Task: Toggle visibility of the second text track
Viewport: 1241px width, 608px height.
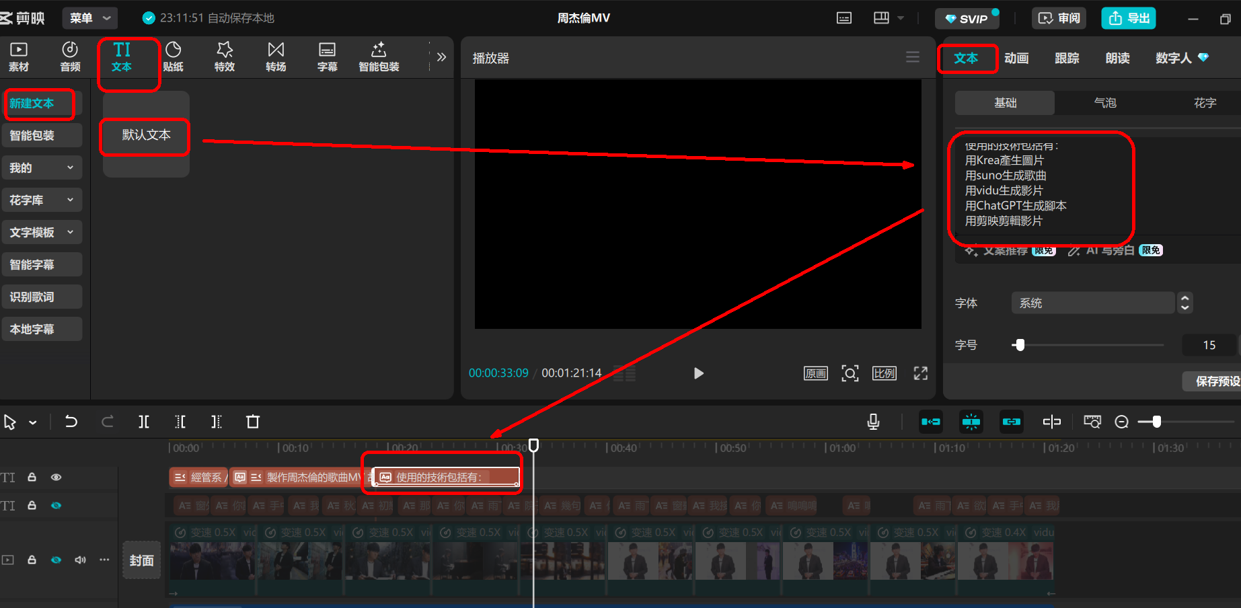Action: click(x=57, y=505)
